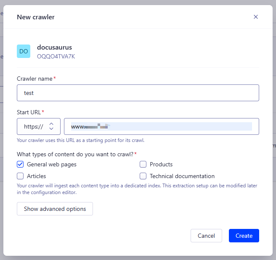The image size is (276, 260).
Task: Enable the Products content type checkbox
Action: [143, 164]
